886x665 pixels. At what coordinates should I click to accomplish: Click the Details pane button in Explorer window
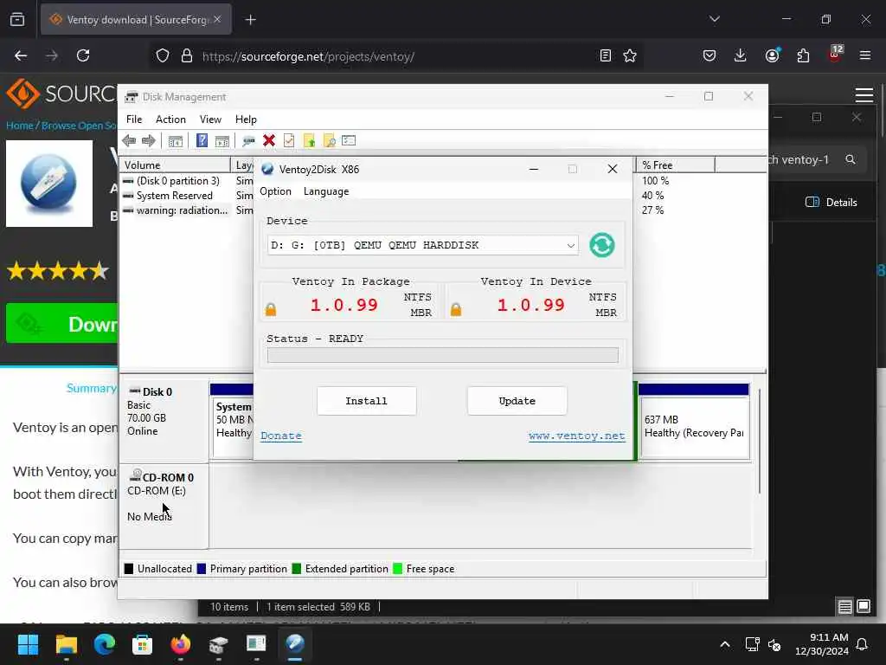pyautogui.click(x=831, y=202)
